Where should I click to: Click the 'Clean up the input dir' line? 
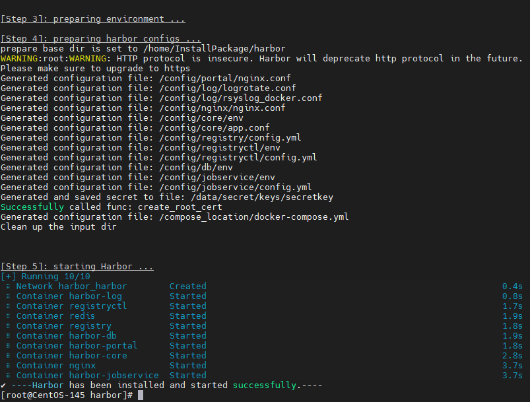click(x=59, y=226)
